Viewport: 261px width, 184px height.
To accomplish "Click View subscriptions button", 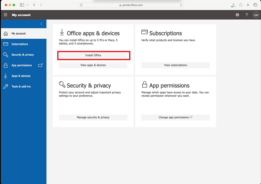I will pos(175,65).
